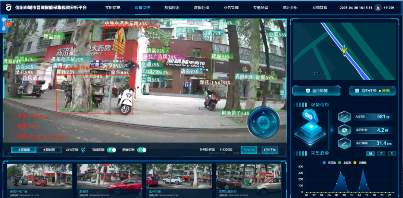Click the PTZ directional control pad
The height and width of the screenshot is (198, 403).
264,122
